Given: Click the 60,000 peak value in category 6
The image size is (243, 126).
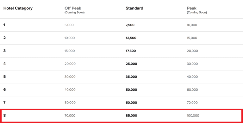Looking at the screenshot, I should [192, 90].
